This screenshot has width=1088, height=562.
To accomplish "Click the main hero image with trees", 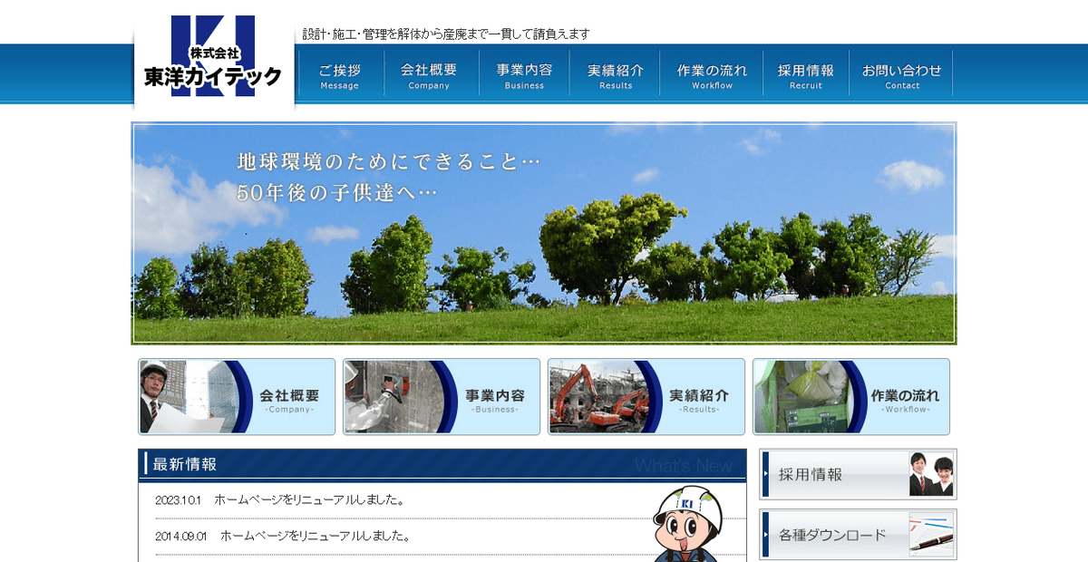I will pyautogui.click(x=544, y=234).
